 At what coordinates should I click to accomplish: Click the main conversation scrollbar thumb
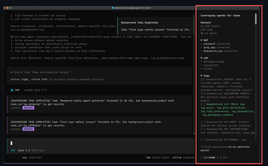tap(194, 133)
